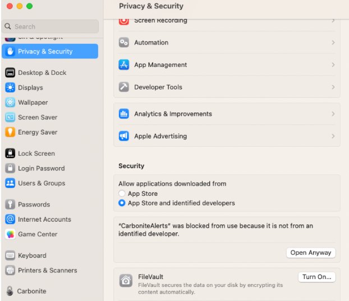Screen dimensions: 349x301
Task: Open Lock Screen settings in sidebar
Action: click(x=36, y=154)
